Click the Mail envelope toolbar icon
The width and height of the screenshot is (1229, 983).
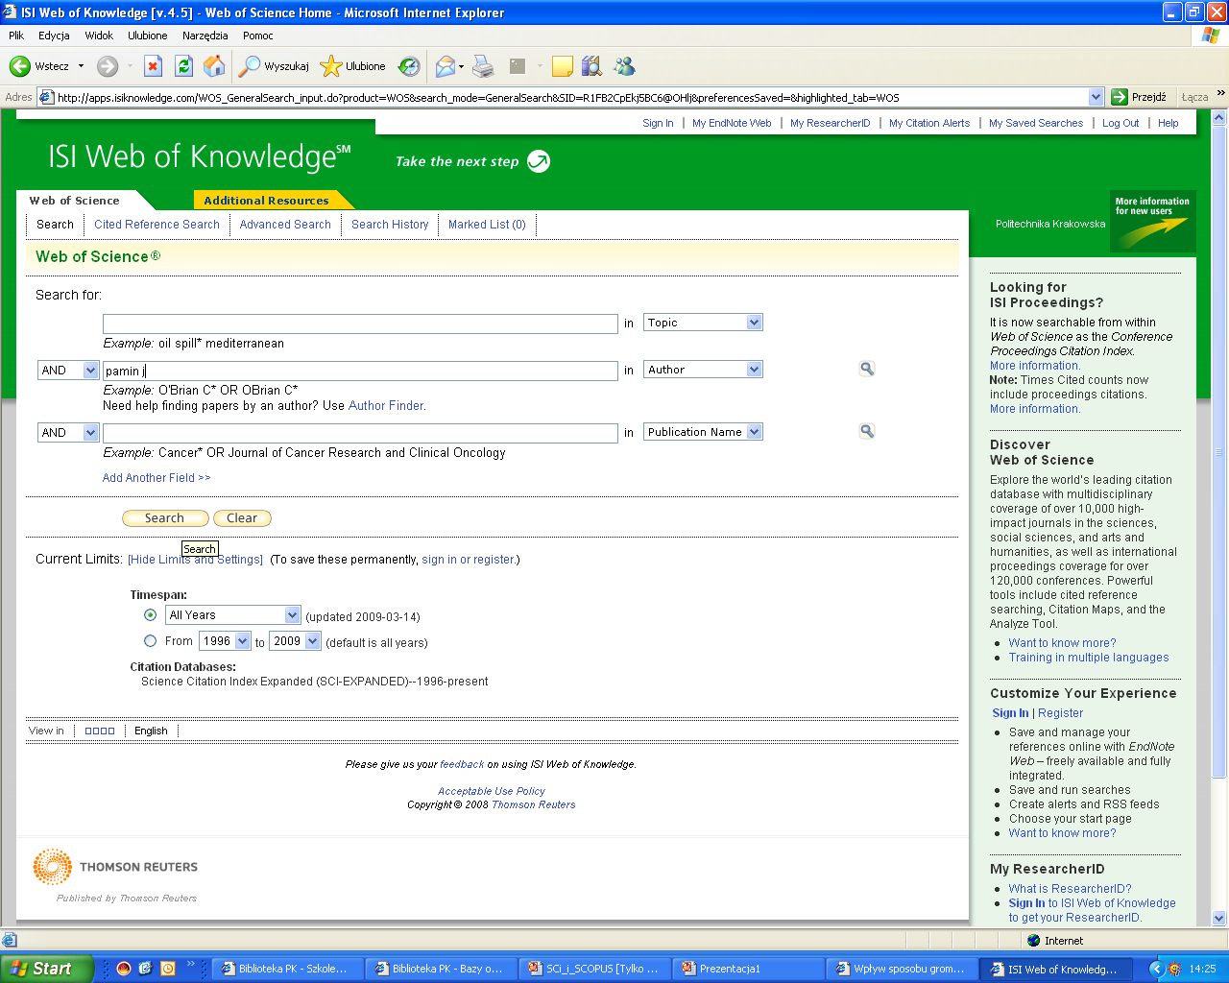(445, 66)
